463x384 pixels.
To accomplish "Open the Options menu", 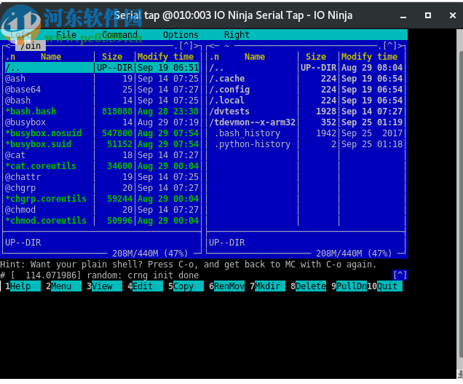I will click(x=181, y=34).
